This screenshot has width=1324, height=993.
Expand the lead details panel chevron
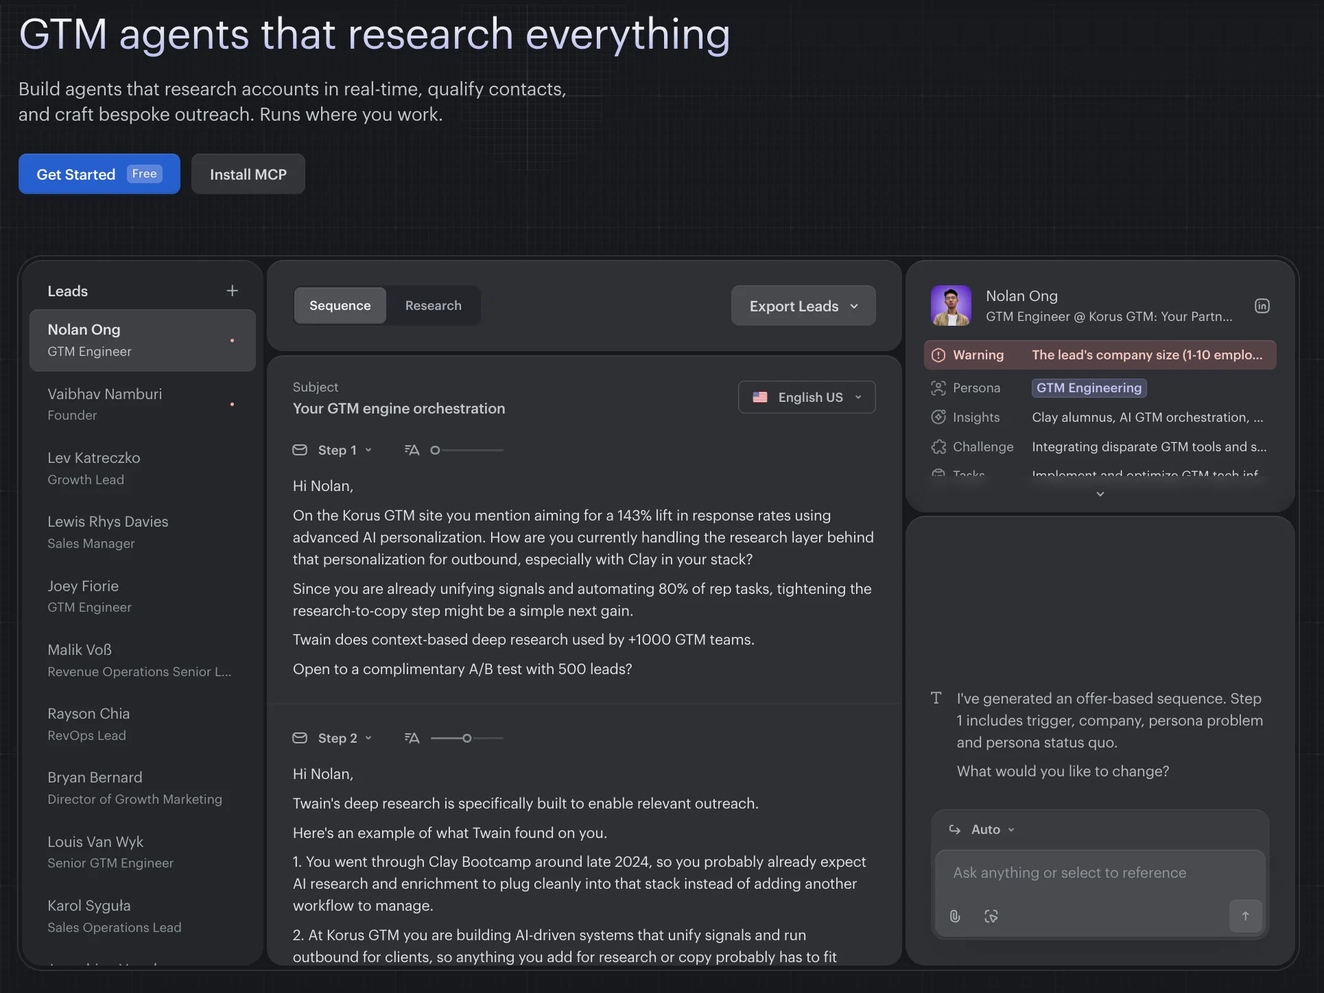point(1100,494)
